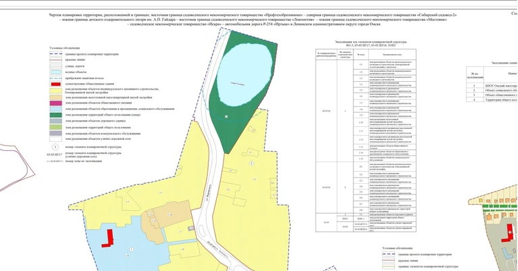
Task: Click the light green common-use territory legend swatch
Action: (56, 127)
